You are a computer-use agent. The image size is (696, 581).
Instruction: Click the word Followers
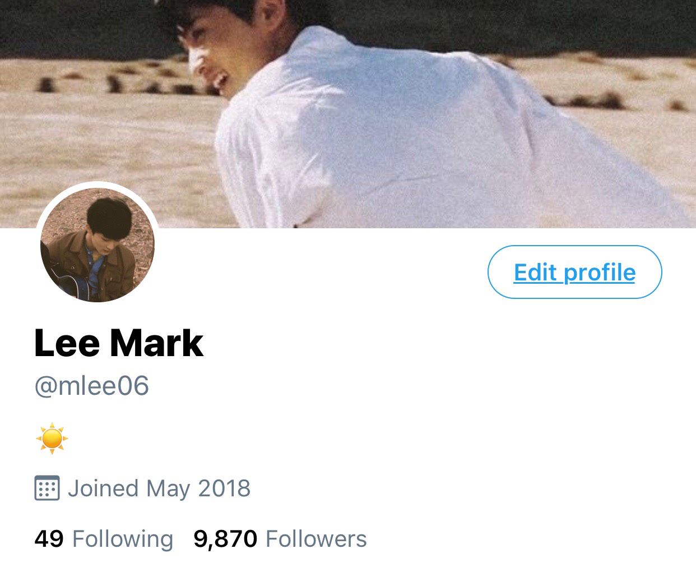pyautogui.click(x=316, y=539)
